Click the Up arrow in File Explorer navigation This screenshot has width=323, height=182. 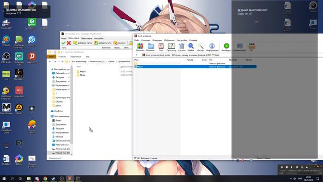point(62,62)
